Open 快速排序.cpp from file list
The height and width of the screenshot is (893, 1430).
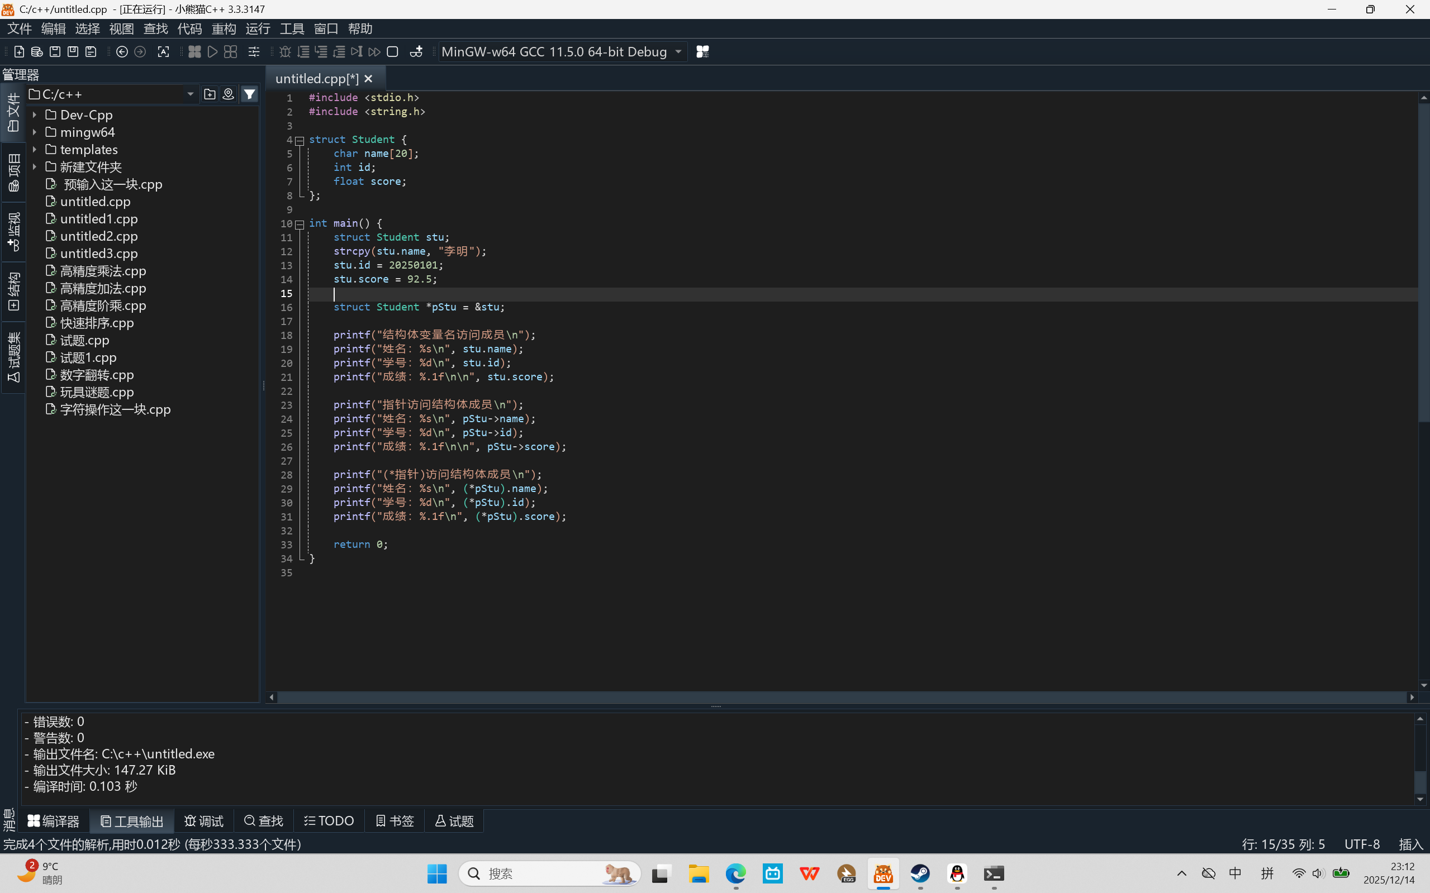coord(96,323)
